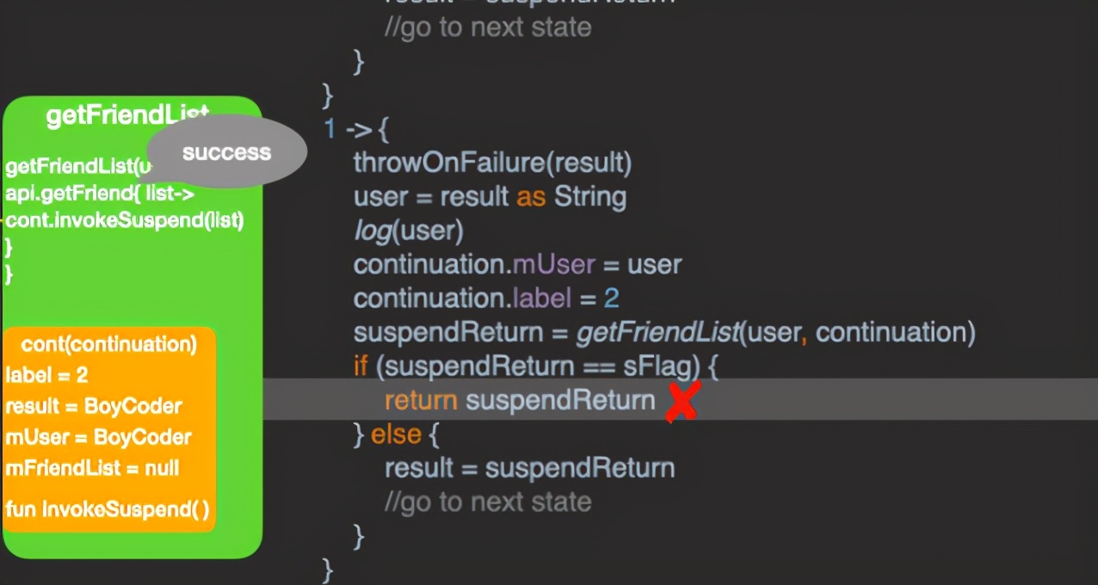Click the 'mUser = BoyCoder' field
The image size is (1098, 585).
point(98,437)
